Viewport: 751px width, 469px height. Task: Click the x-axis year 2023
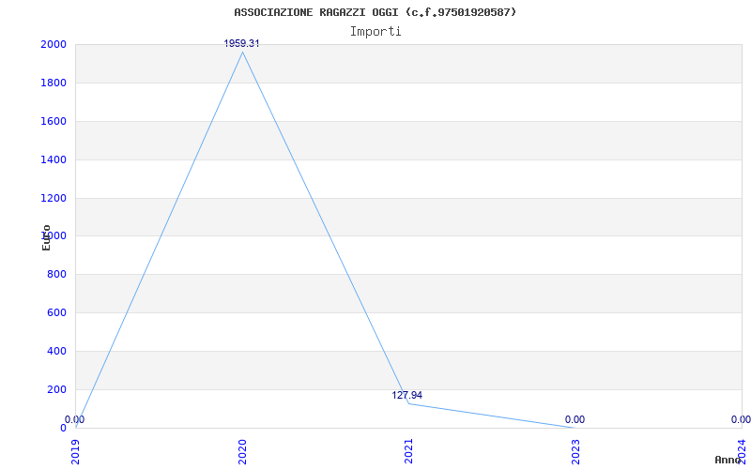tap(575, 451)
